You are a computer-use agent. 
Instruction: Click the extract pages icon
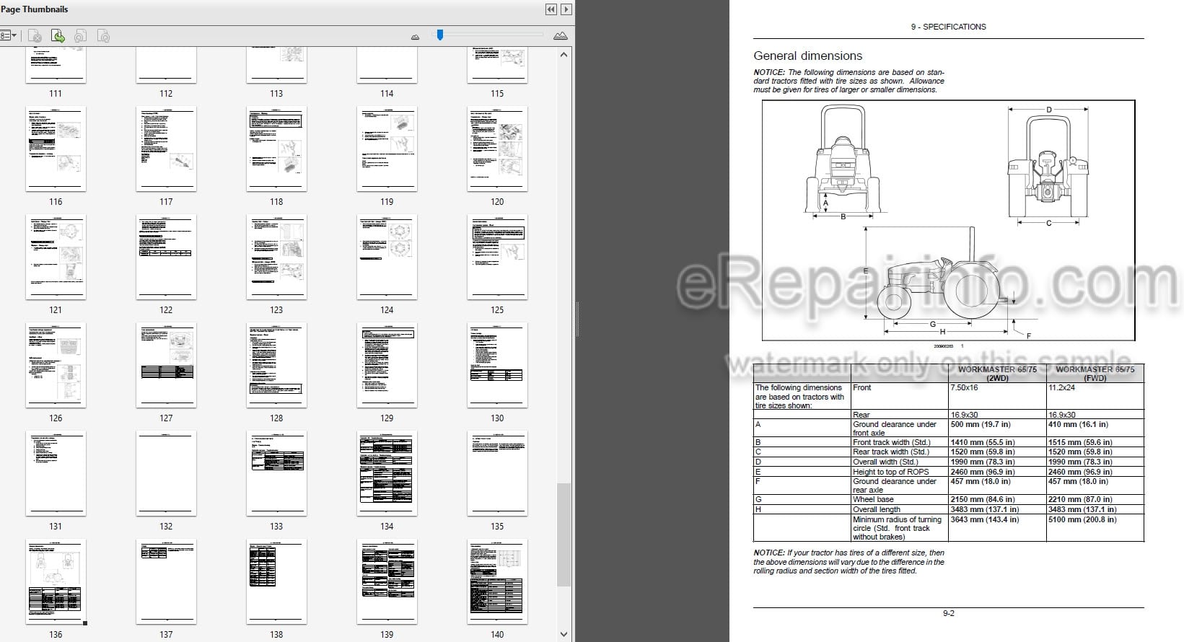click(x=58, y=35)
